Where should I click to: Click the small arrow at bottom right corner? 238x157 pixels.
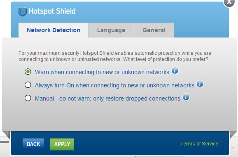coord(233,148)
